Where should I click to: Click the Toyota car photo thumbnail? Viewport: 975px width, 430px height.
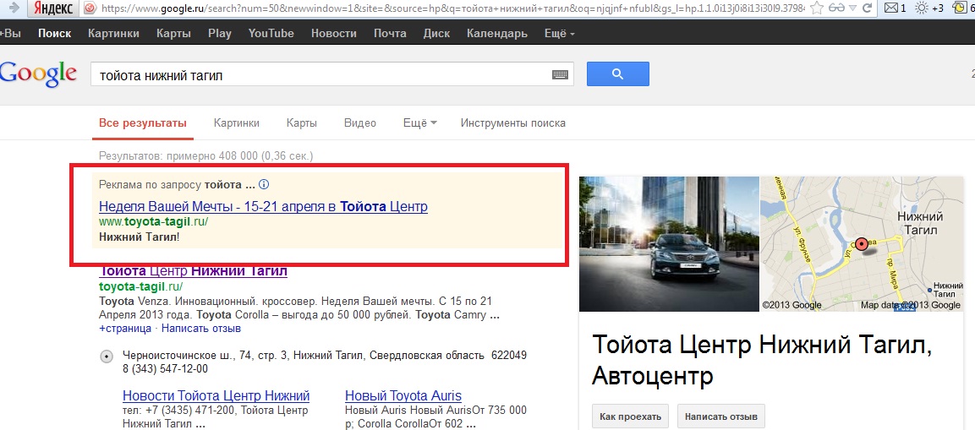(669, 243)
